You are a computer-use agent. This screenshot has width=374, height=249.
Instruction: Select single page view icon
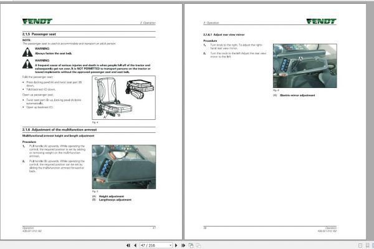(360, 245)
